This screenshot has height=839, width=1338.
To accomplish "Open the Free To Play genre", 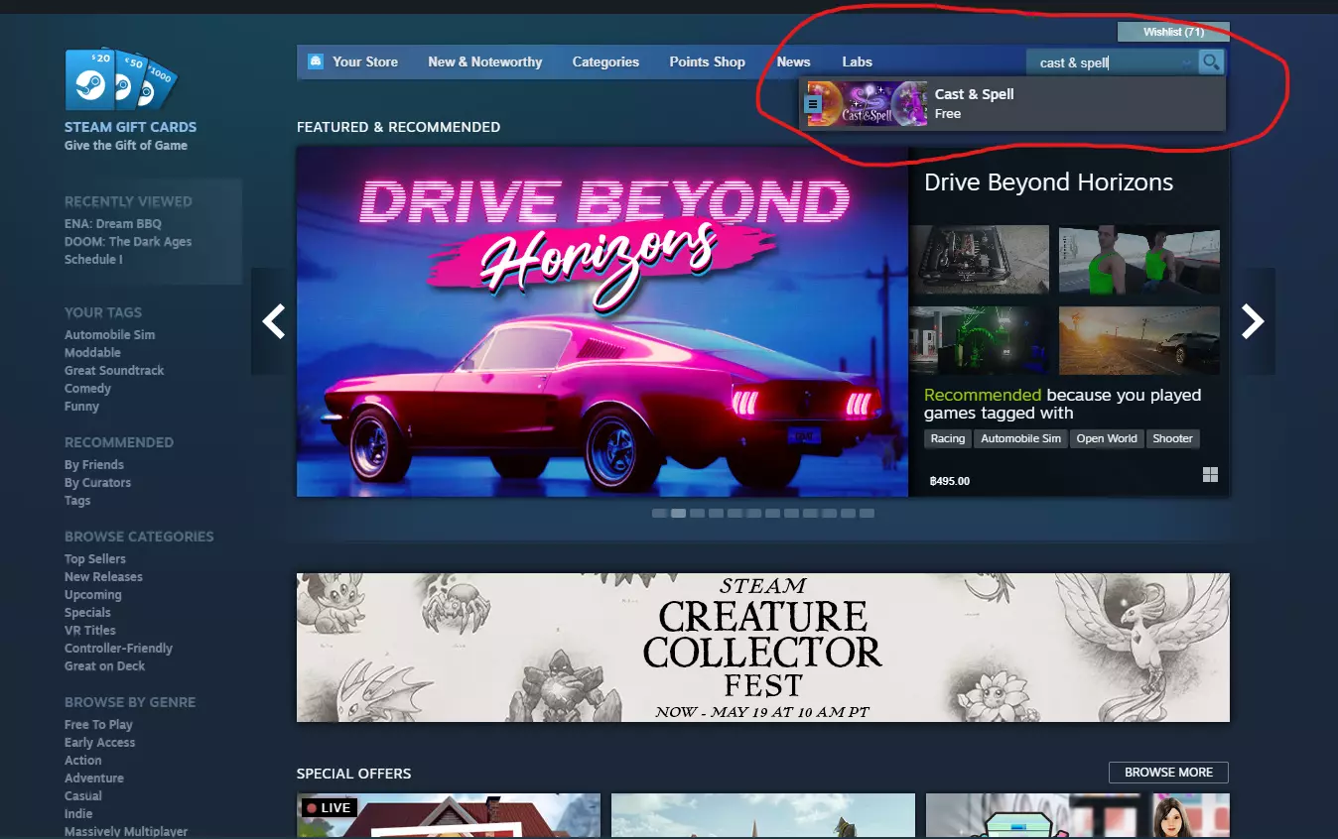I will tap(98, 725).
